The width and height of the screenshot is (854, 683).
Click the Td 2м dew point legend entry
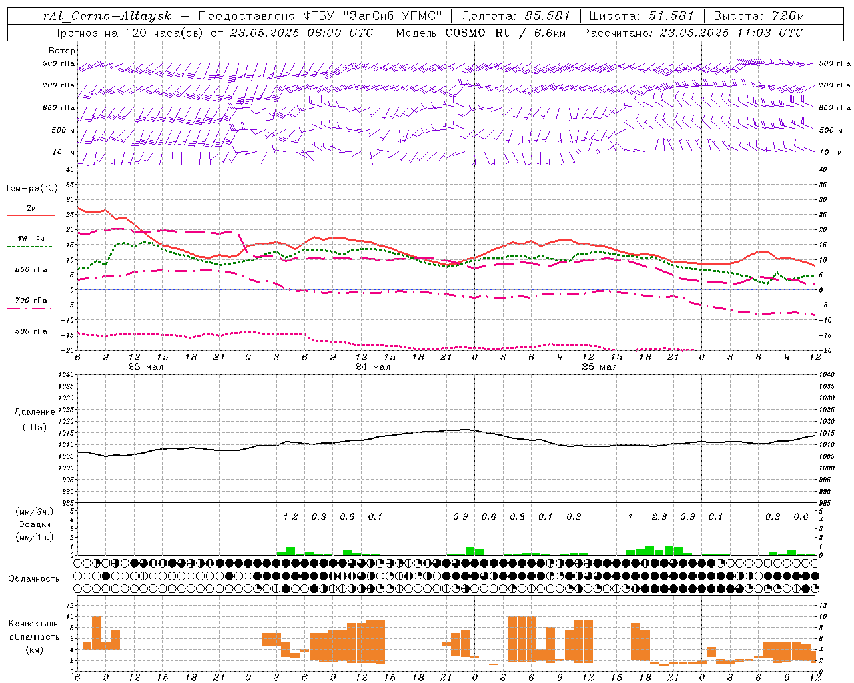click(x=31, y=239)
